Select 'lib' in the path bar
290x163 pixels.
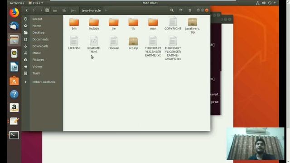click(x=64, y=10)
